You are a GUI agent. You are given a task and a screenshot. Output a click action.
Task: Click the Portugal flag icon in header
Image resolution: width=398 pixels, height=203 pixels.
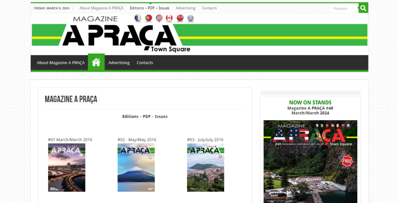148,18
